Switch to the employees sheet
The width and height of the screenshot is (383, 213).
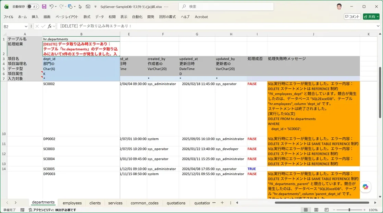72,203
